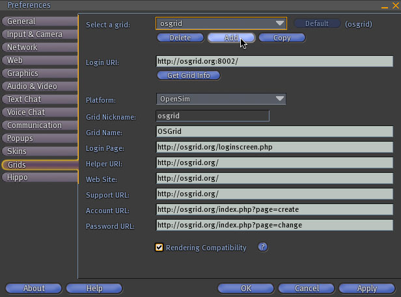Click the About button

click(x=34, y=289)
